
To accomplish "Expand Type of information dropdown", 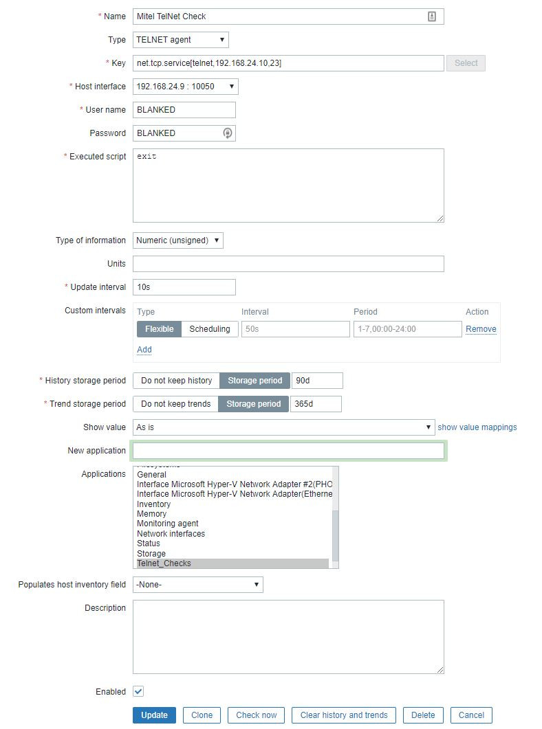I will [x=177, y=240].
